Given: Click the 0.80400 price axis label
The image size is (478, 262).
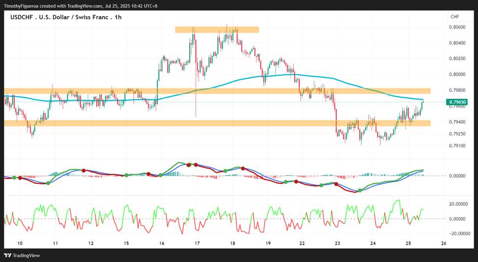Looking at the screenshot, I should point(457,43).
